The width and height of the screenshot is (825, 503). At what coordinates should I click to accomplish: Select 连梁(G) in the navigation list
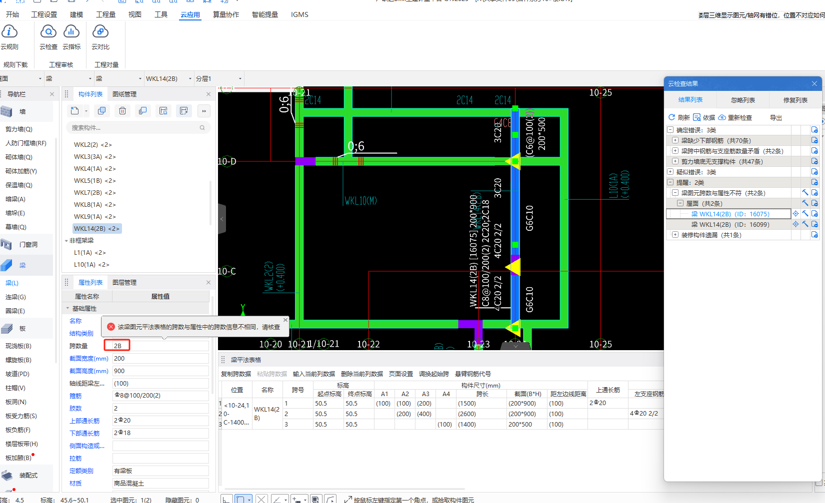(x=15, y=297)
